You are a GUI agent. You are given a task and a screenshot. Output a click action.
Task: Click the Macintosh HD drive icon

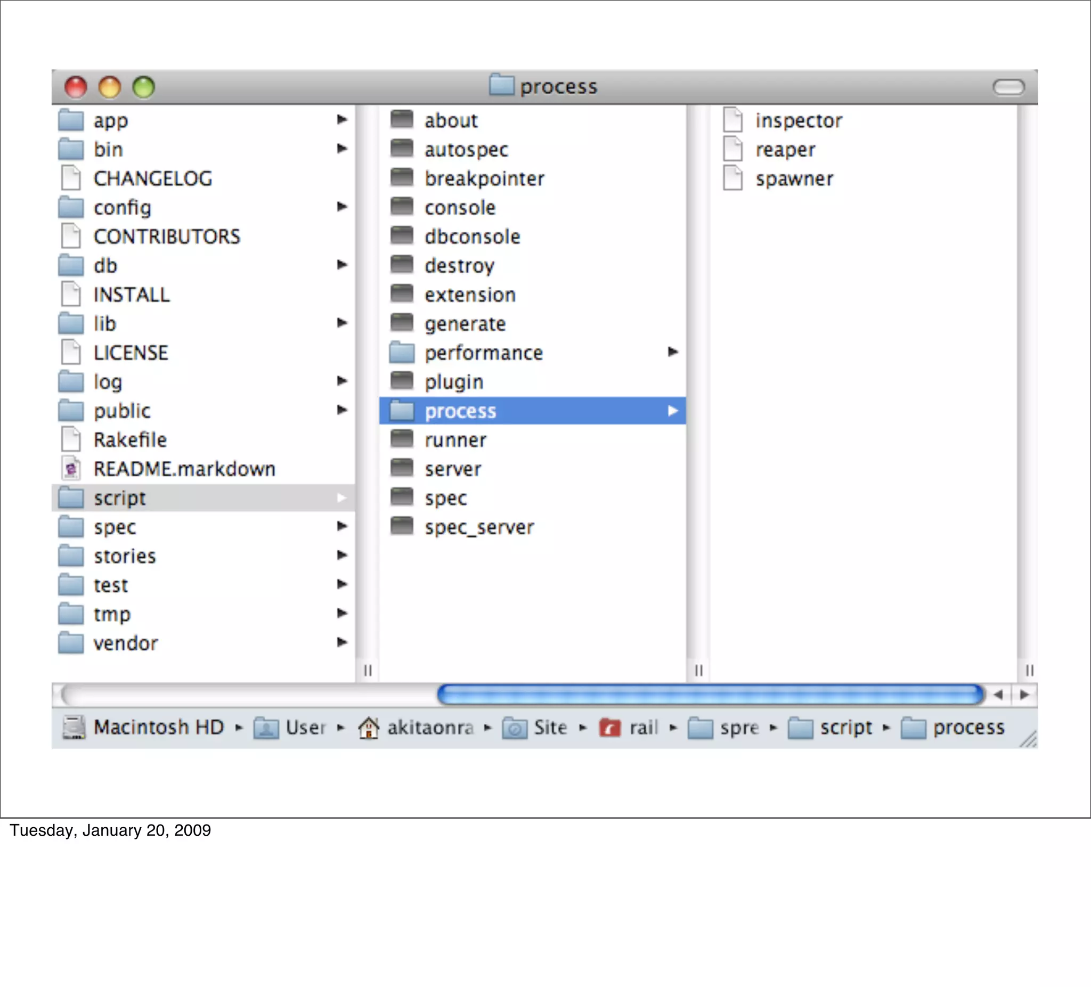(x=74, y=727)
